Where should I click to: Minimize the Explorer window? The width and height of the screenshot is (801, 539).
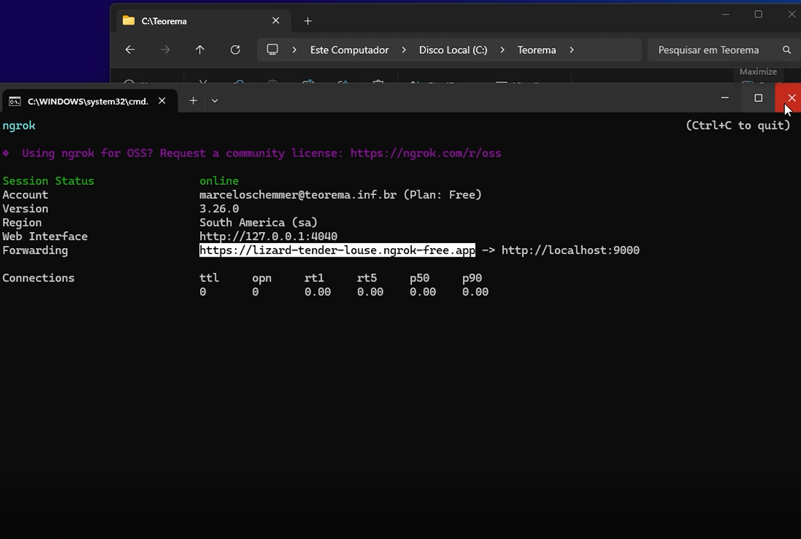tap(725, 15)
